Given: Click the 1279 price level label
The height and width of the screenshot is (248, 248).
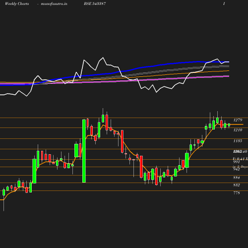Looking at the screenshot, I should pyautogui.click(x=238, y=120).
